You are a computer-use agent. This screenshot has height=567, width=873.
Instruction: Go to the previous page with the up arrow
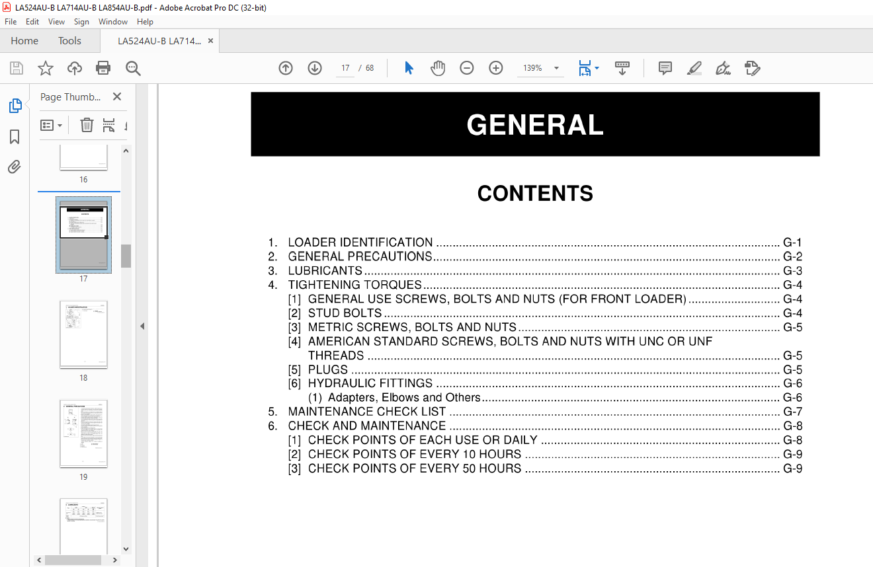click(286, 68)
